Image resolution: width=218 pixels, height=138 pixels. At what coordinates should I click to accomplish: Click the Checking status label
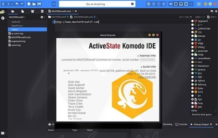167,124
